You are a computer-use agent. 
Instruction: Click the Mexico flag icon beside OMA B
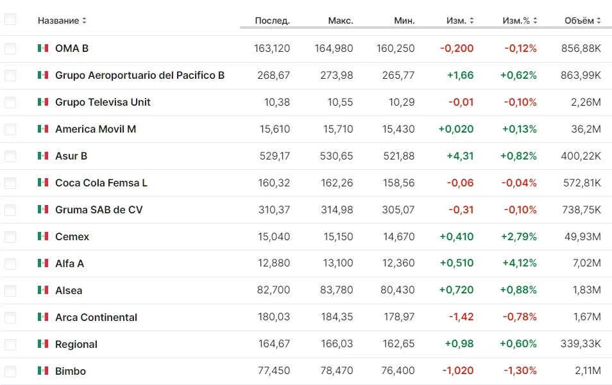click(x=43, y=48)
